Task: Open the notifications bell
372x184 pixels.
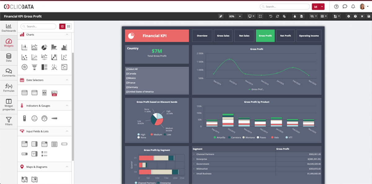Action: 353,6
